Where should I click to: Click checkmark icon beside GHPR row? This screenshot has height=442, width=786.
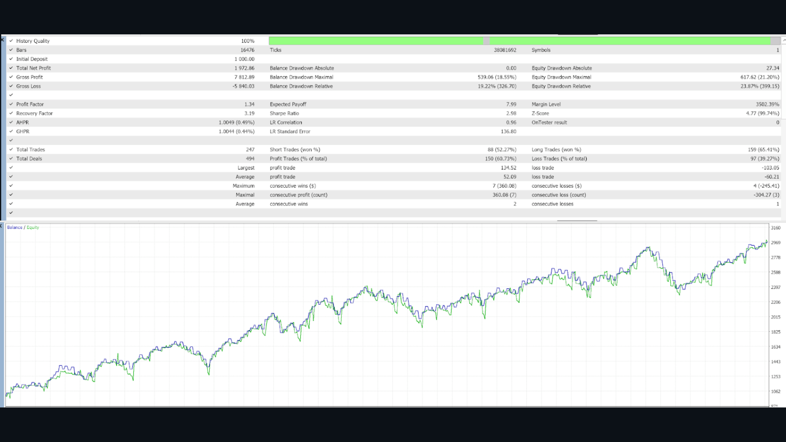pyautogui.click(x=11, y=131)
